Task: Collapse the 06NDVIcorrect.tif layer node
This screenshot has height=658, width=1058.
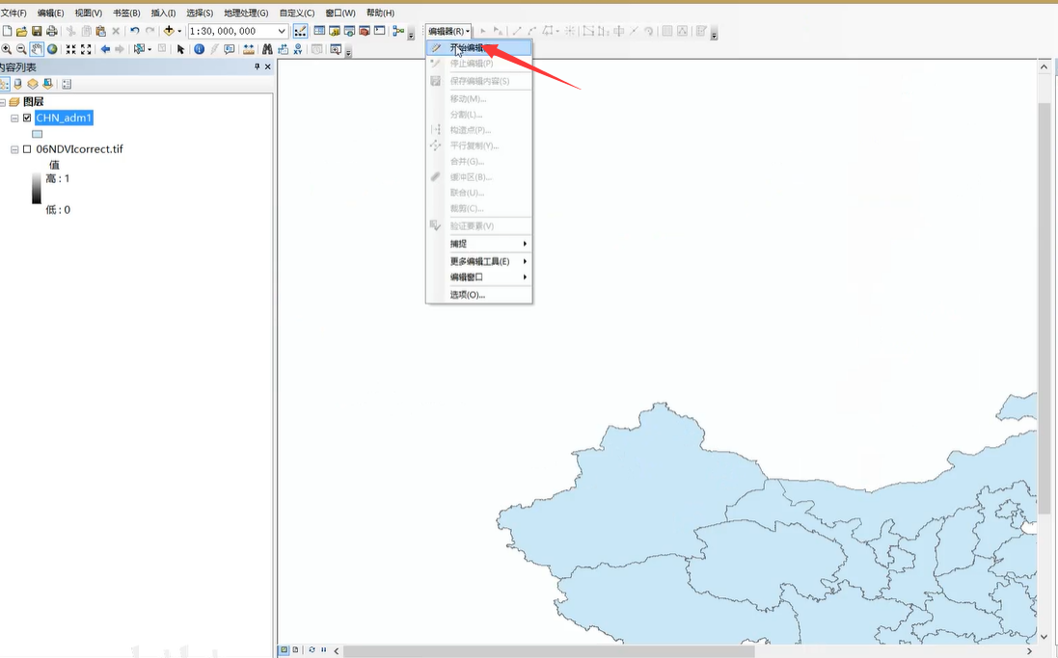Action: tap(14, 149)
